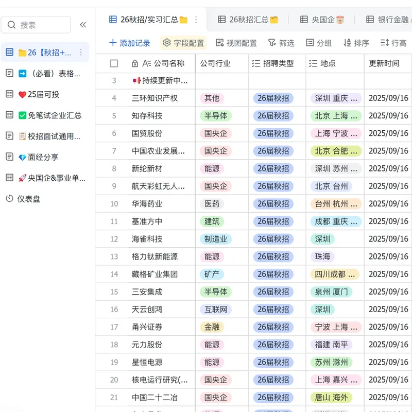Click 排序 sort button
Screen dimensions: 412x412
pyautogui.click(x=356, y=43)
